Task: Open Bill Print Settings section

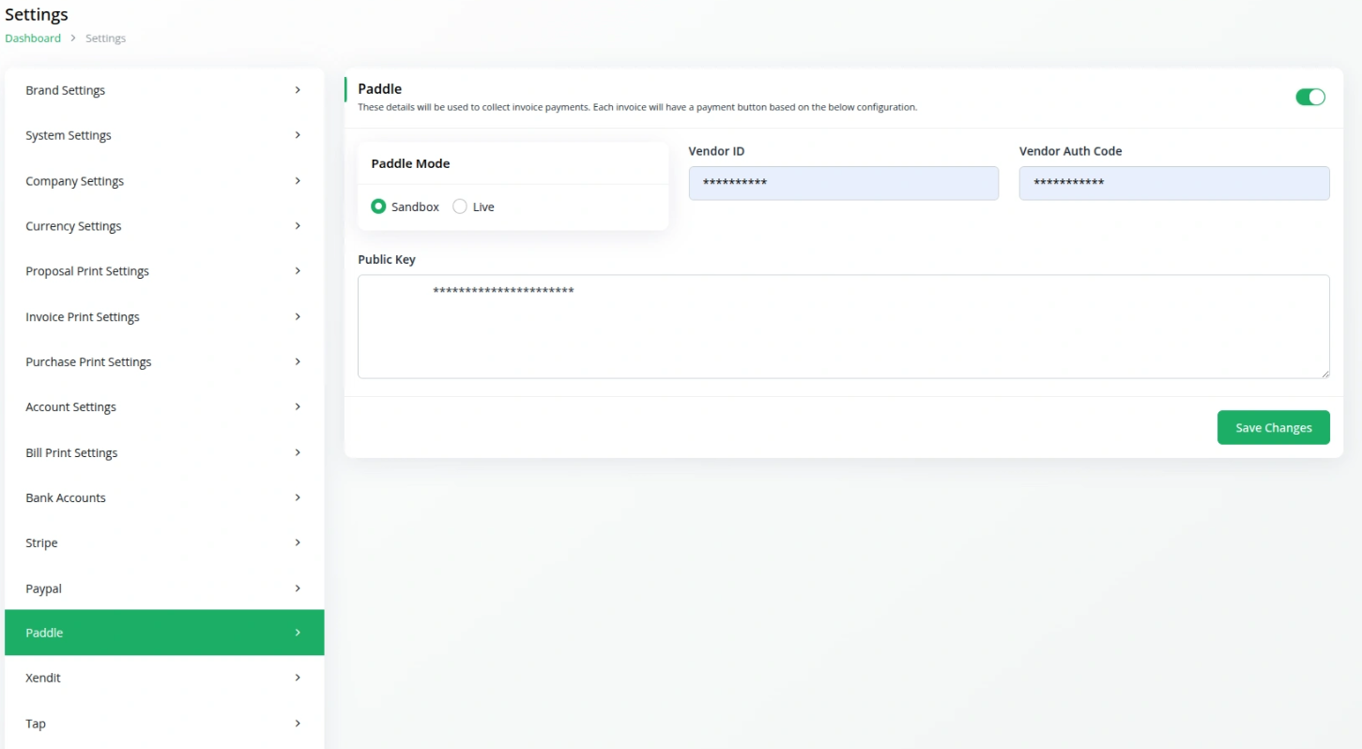Action: pos(164,452)
